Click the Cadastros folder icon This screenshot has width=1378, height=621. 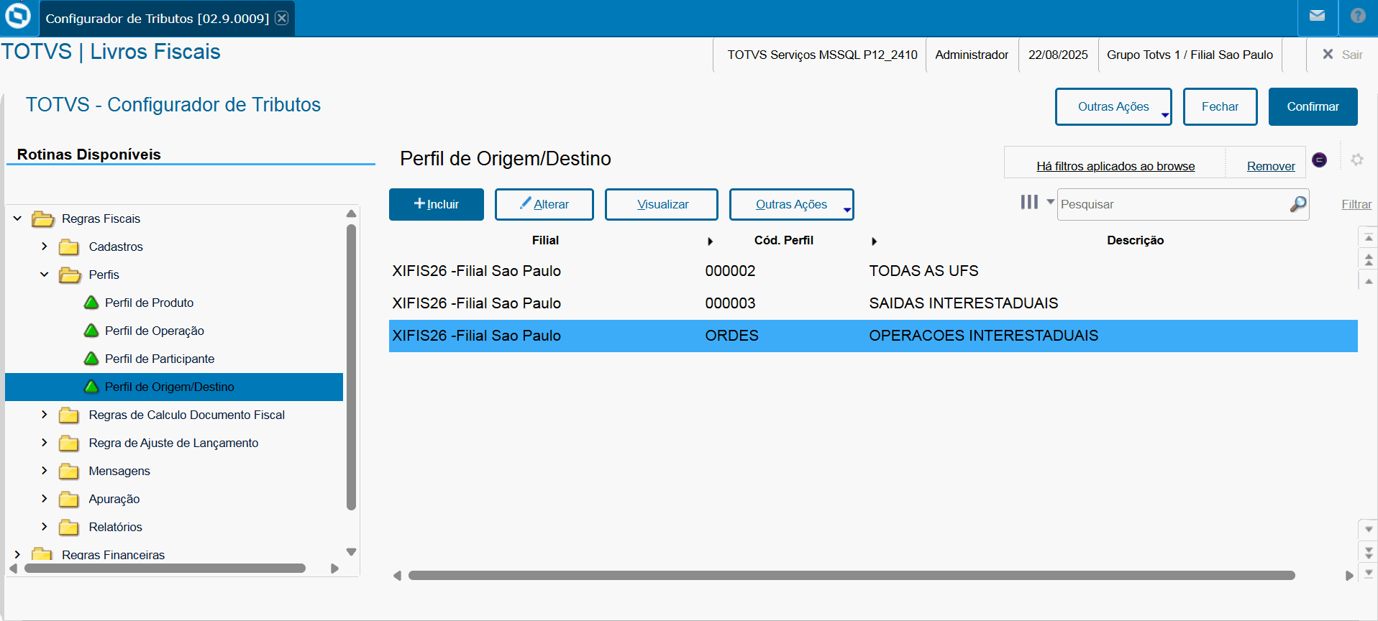pos(69,247)
